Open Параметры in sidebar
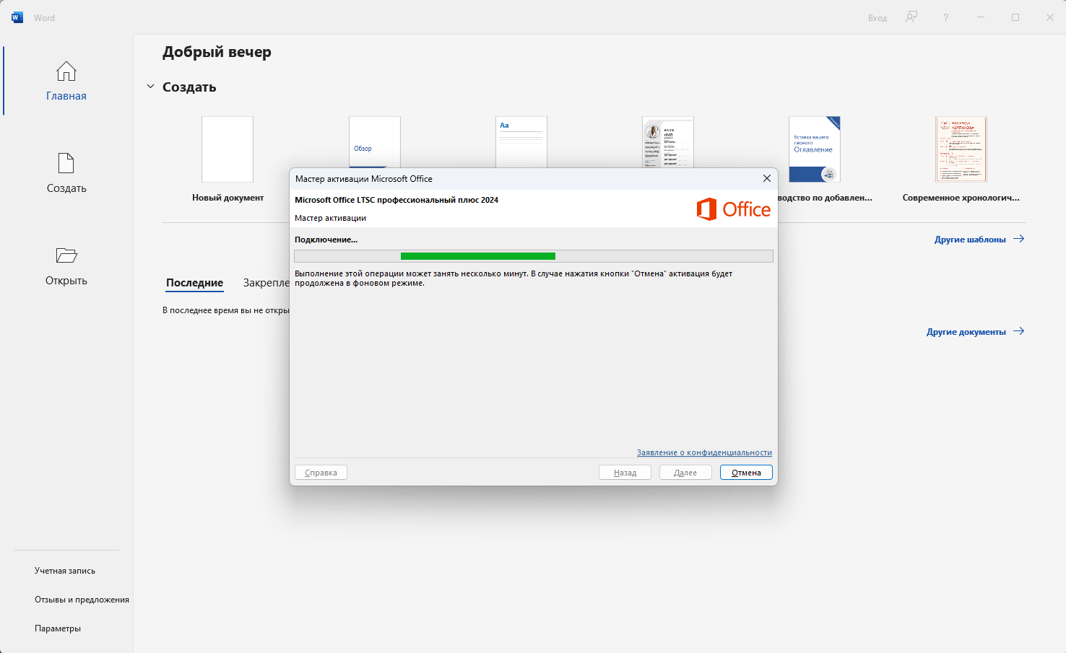Image resolution: width=1066 pixels, height=653 pixels. click(x=58, y=628)
